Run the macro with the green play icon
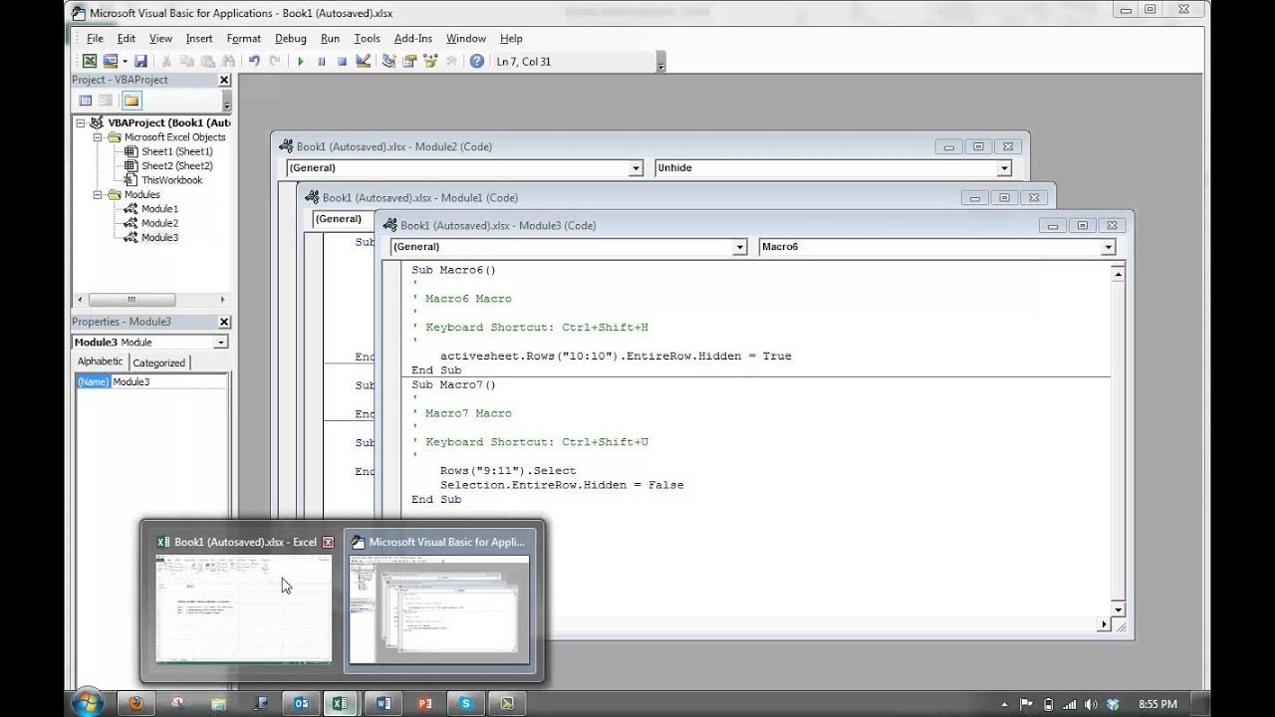Image resolution: width=1275 pixels, height=717 pixels. pos(301,62)
